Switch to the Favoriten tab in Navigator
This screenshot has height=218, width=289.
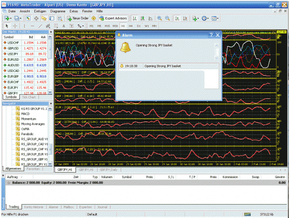click(33, 169)
